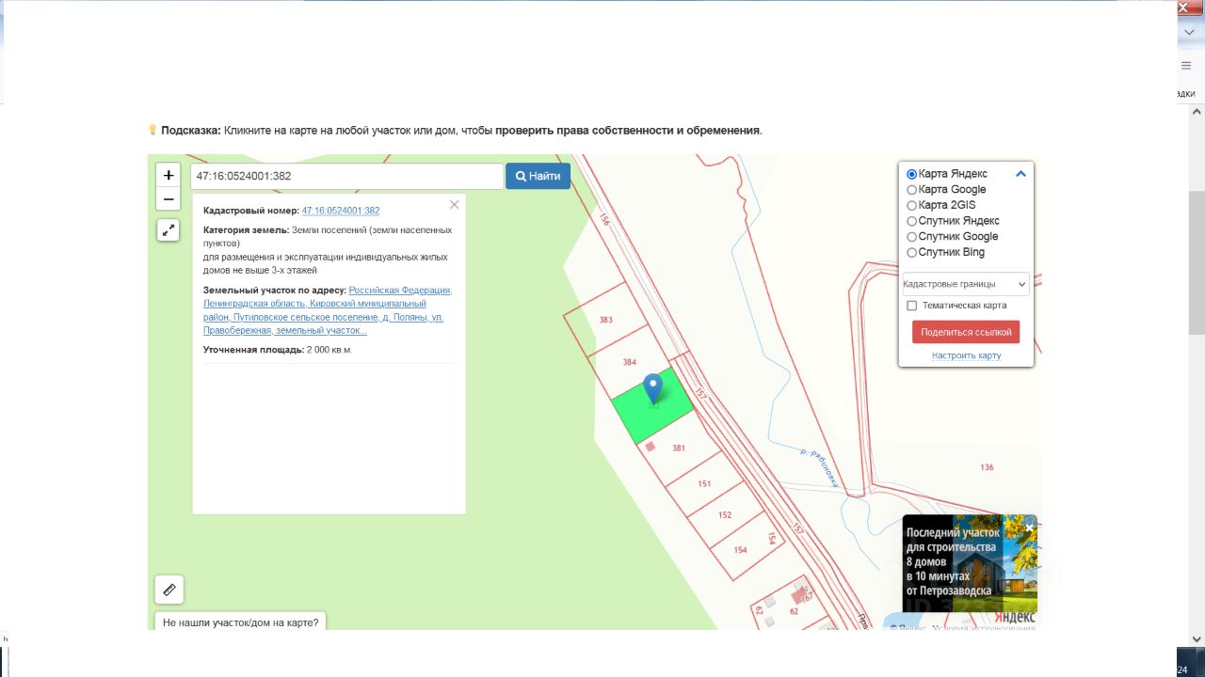Activate the ruler measurement tool
The width and height of the screenshot is (1205, 677).
pos(169,590)
